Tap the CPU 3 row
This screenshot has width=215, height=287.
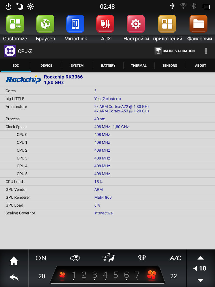pos(107,158)
